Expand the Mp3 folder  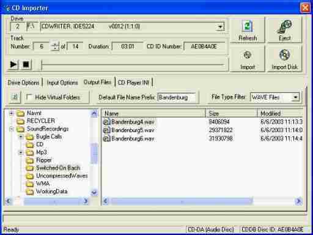[x=21, y=152]
